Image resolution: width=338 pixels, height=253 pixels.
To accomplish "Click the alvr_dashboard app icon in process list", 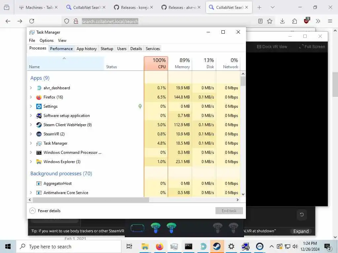I will click(39, 88).
